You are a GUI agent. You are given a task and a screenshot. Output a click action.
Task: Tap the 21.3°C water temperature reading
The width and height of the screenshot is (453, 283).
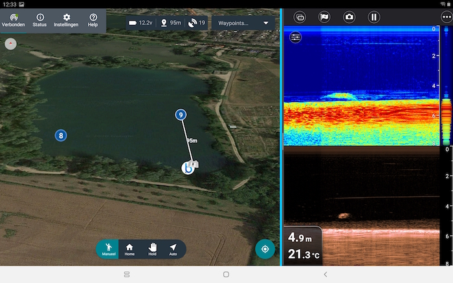click(304, 254)
